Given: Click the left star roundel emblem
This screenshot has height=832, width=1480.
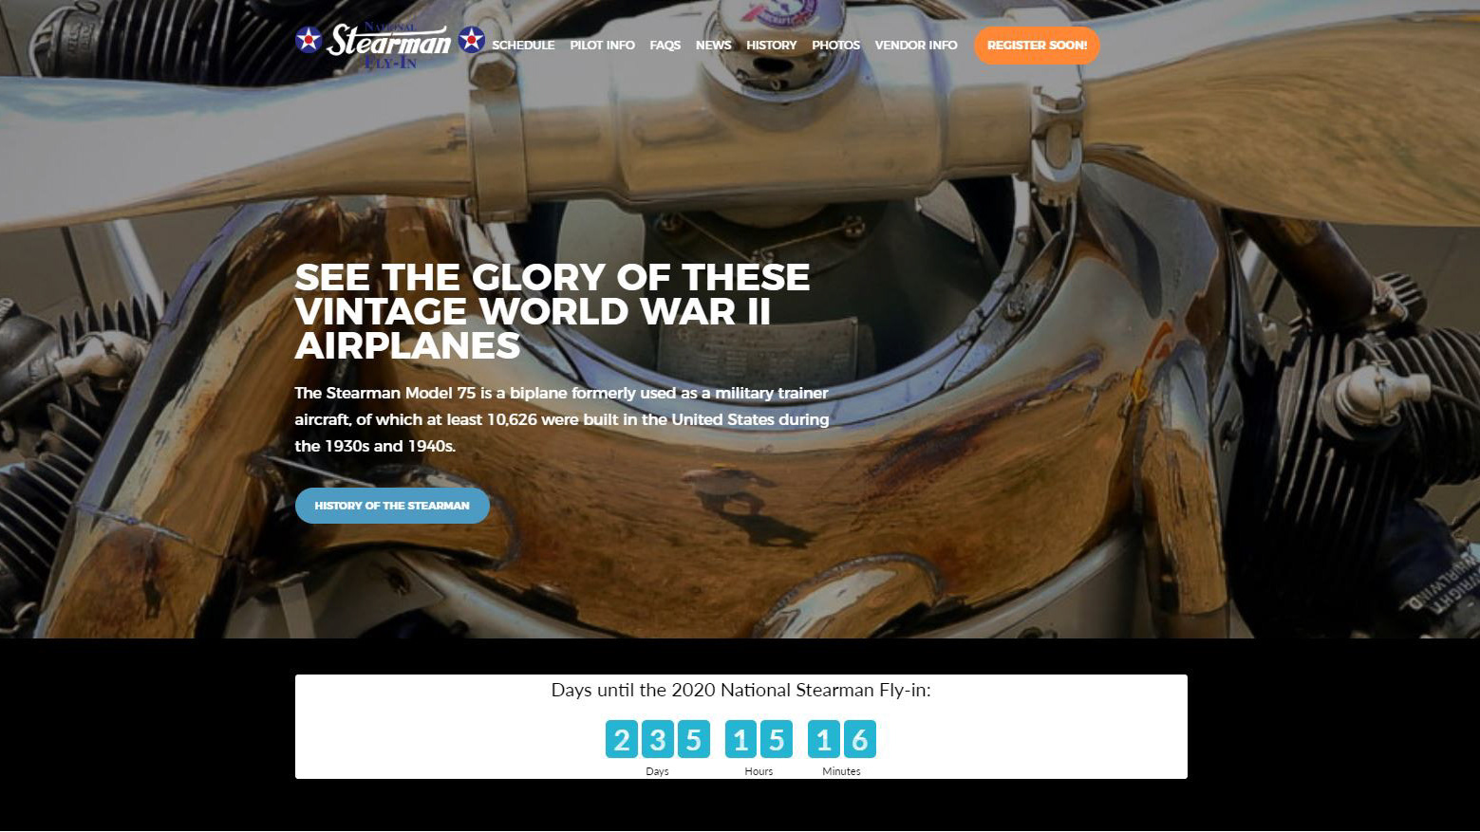Looking at the screenshot, I should pyautogui.click(x=309, y=40).
